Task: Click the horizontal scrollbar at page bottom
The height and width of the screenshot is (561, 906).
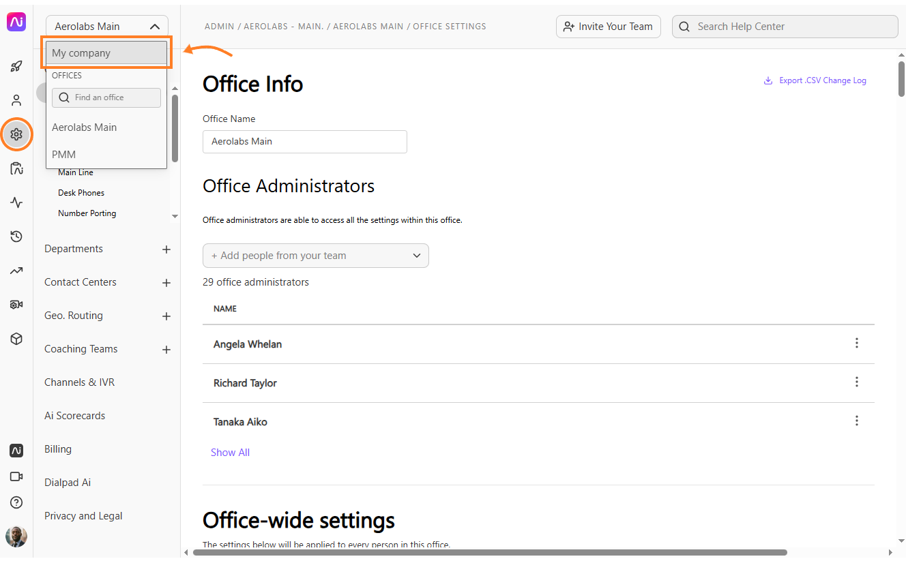Action: pos(490,552)
